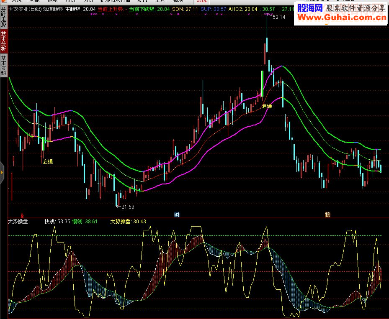Switch to the 技术分析 side tab
The image size is (389, 319).
(x=4, y=41)
